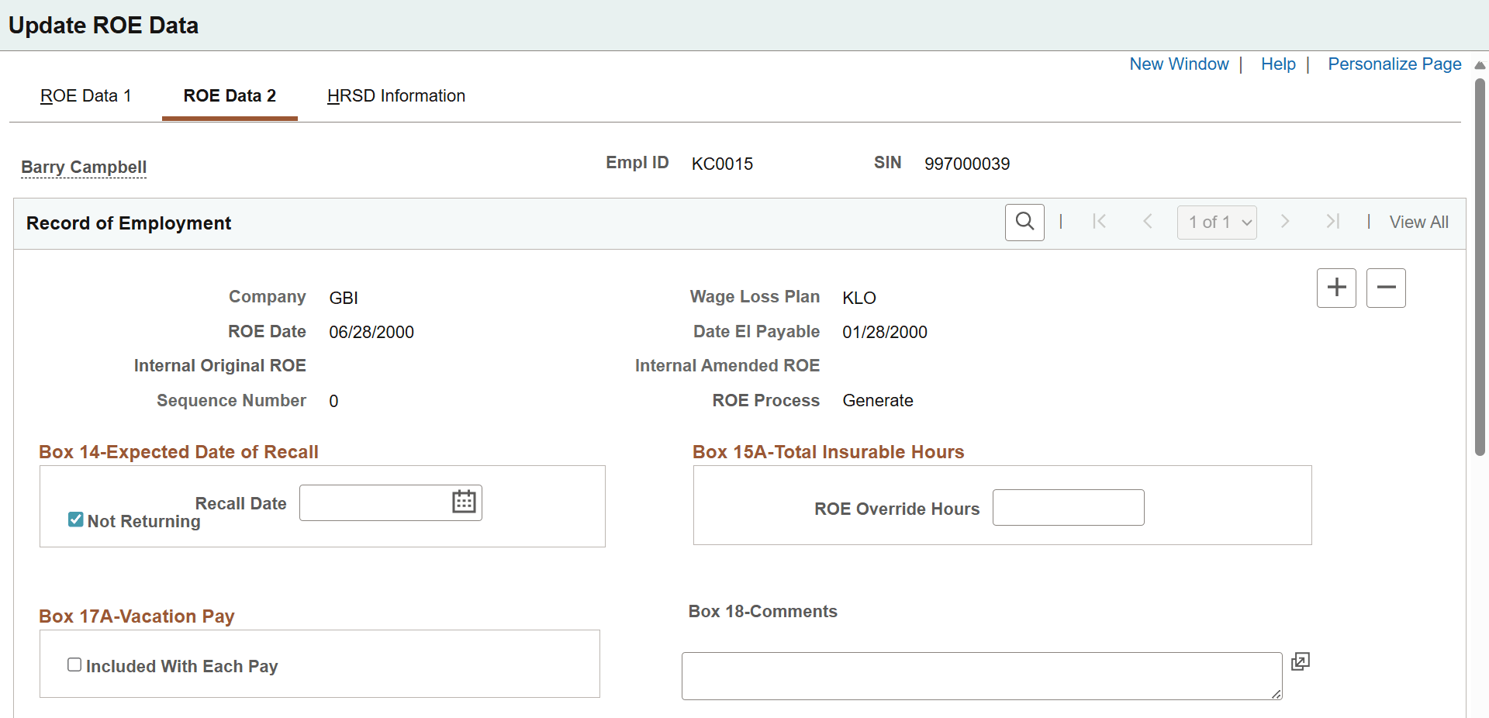The image size is (1489, 718).
Task: Go to first Record of Employment row
Action: (1099, 222)
